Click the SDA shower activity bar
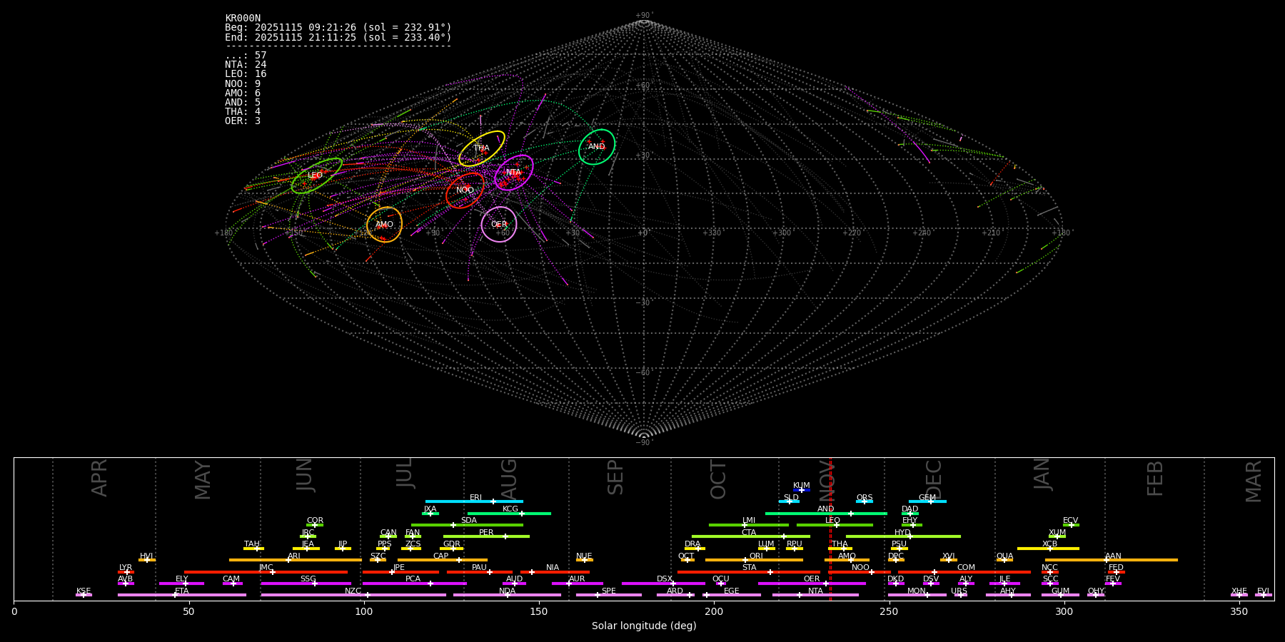The image size is (1285, 642). tap(467, 525)
